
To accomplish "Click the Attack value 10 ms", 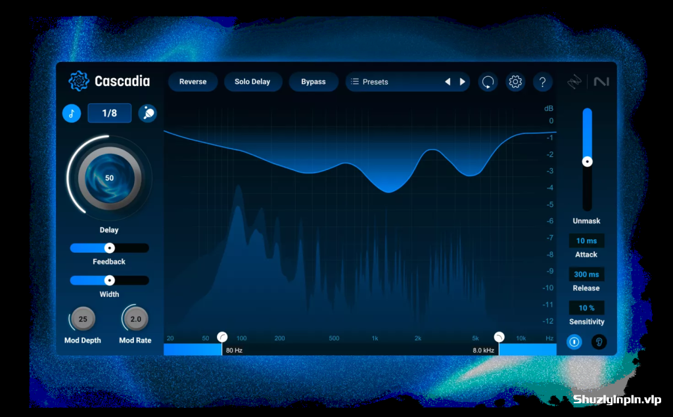I will coord(586,240).
